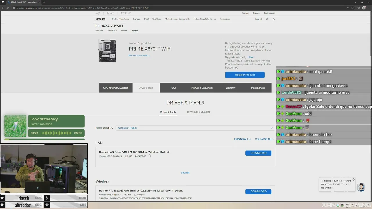Reload the page with the refresh icon

click(8, 8)
